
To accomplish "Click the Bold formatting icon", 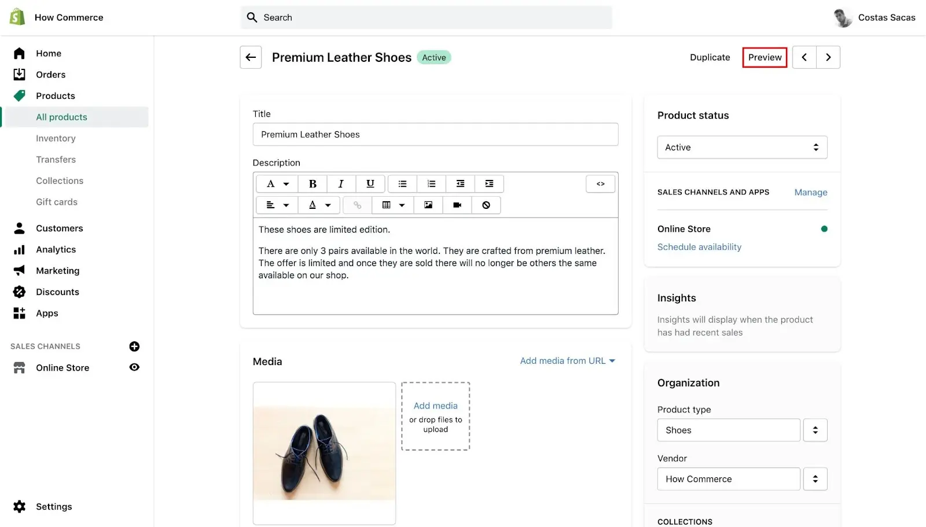I will pyautogui.click(x=313, y=184).
